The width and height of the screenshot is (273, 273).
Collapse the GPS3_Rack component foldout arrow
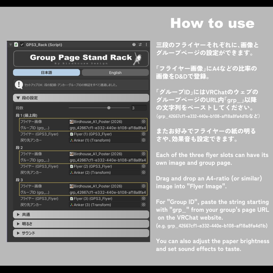(11, 45)
